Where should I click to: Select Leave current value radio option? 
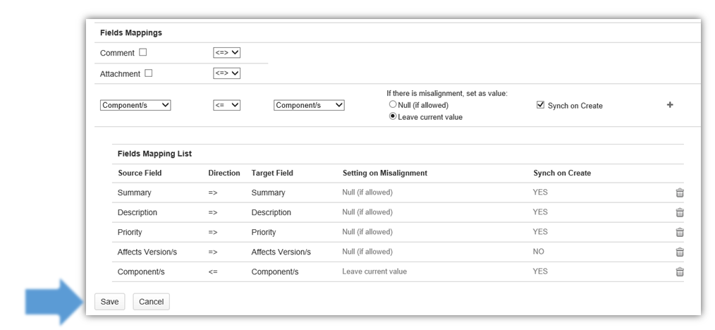tap(393, 116)
